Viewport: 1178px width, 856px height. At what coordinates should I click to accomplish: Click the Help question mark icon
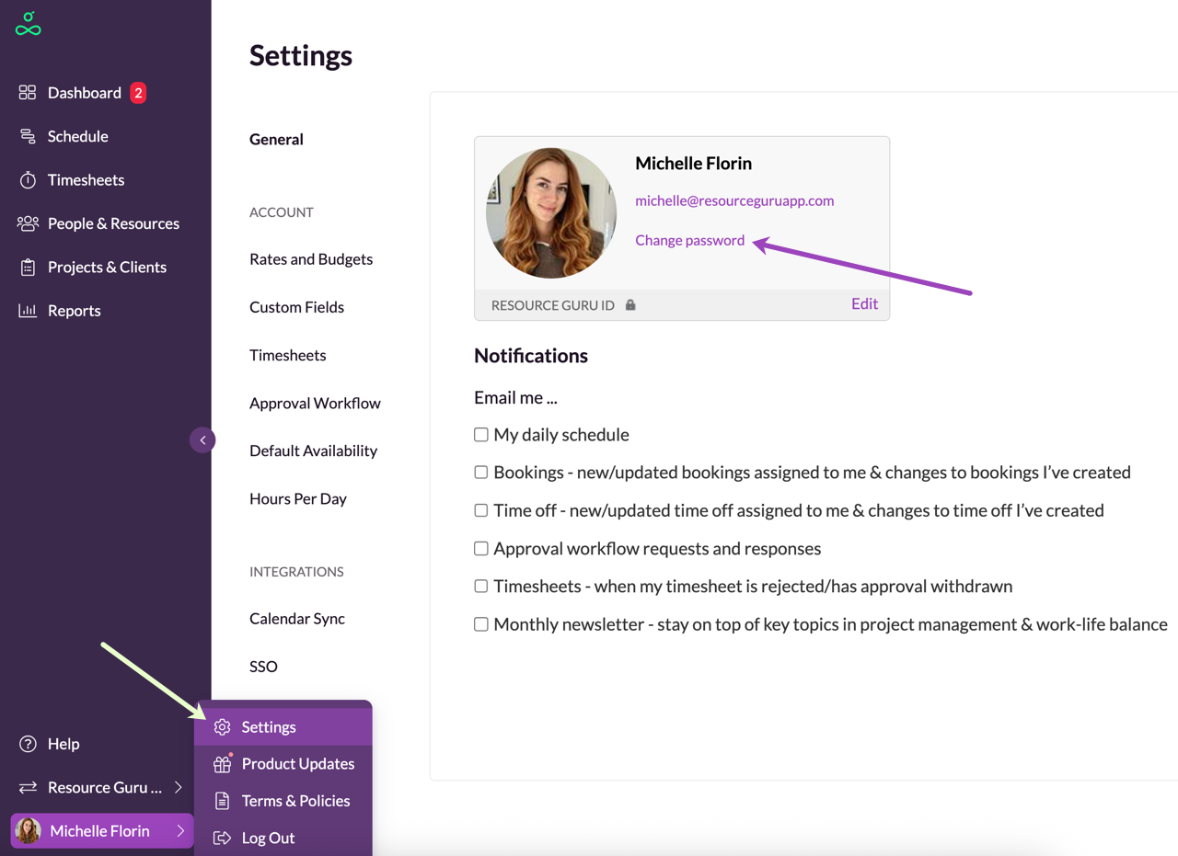pyautogui.click(x=28, y=744)
